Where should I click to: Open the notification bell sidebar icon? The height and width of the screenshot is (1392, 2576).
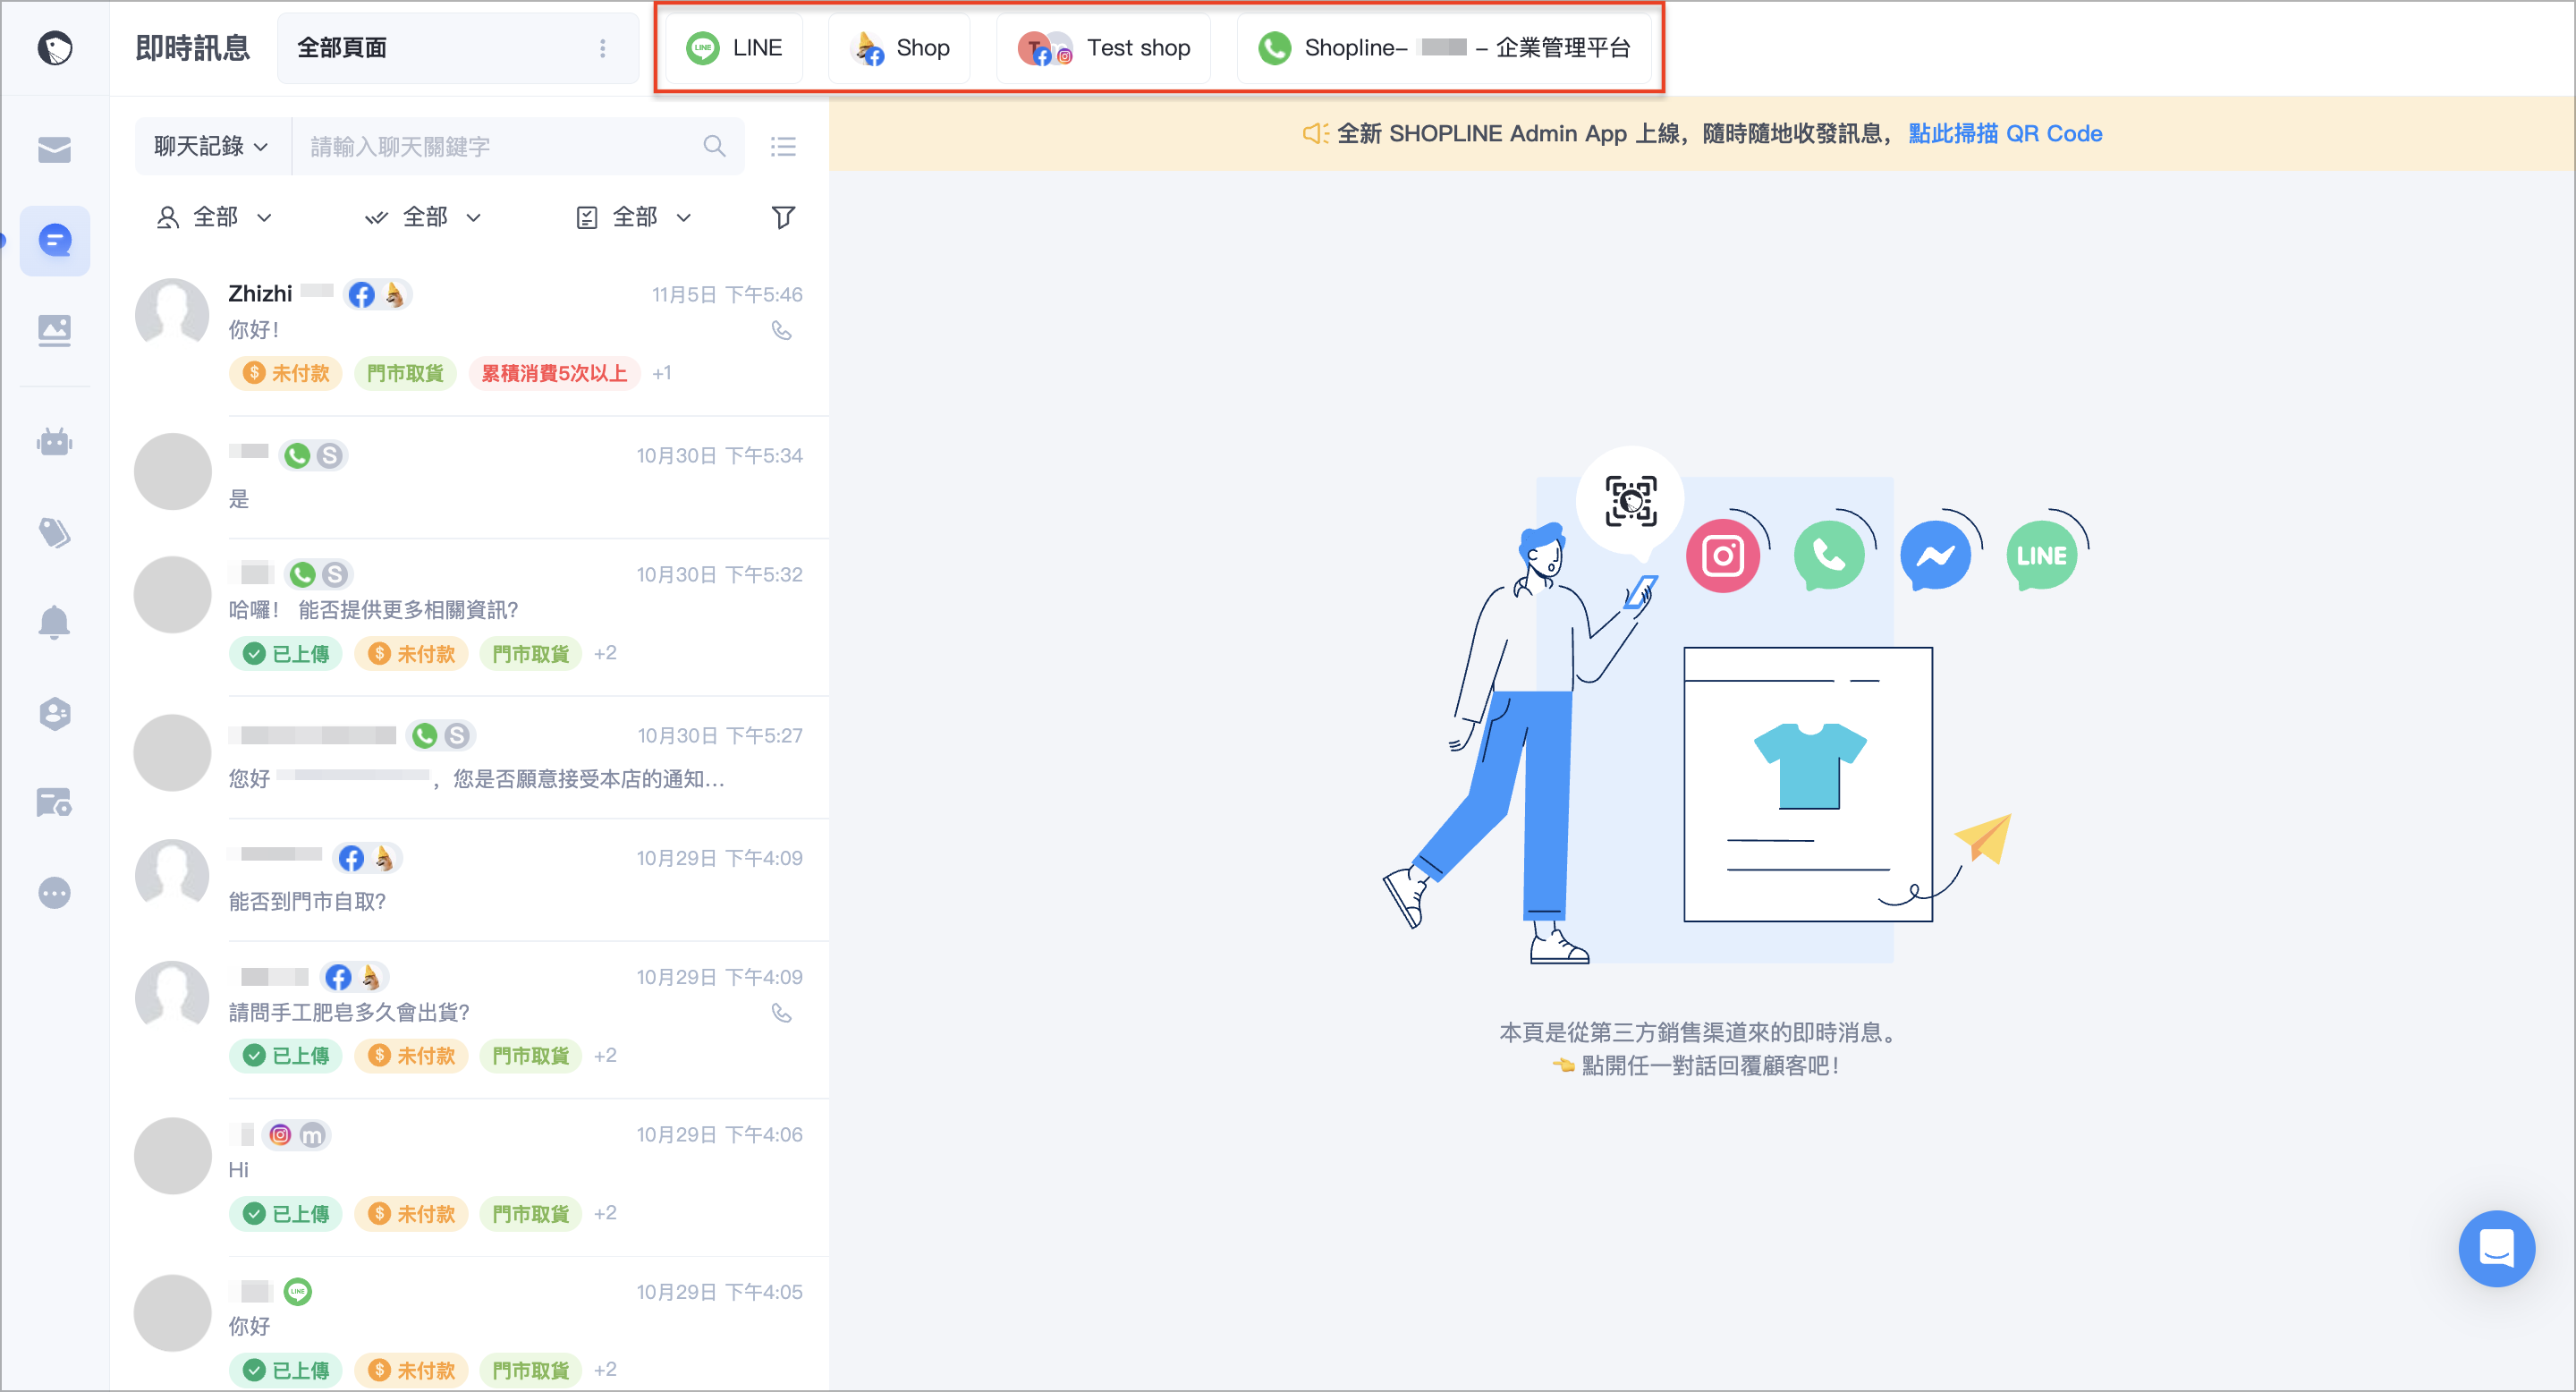[54, 622]
